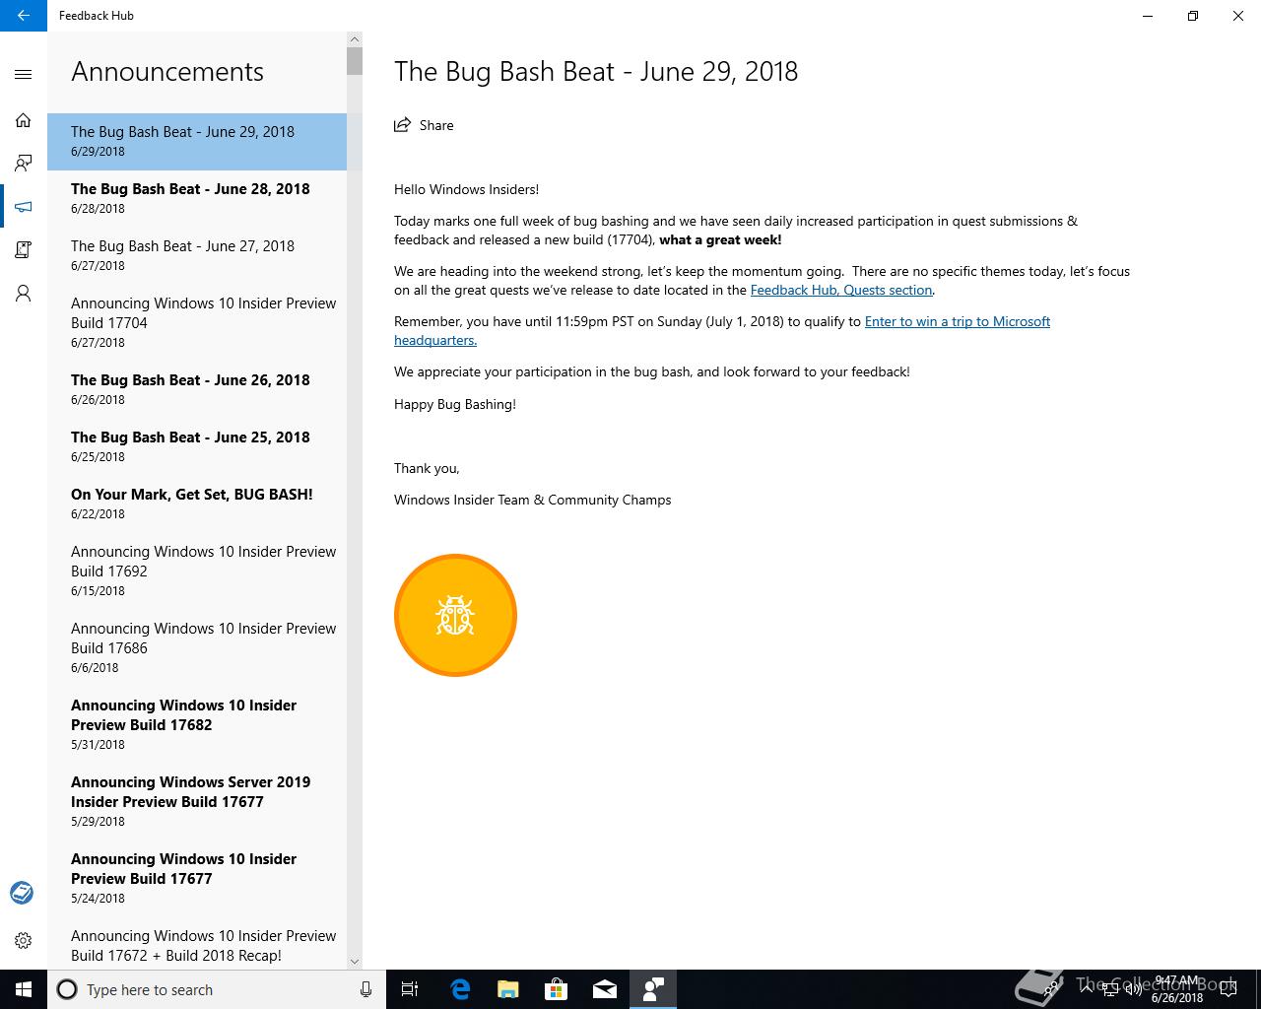Screen dimensions: 1261x1009
Task: Launch Microsoft Edge from taskbar
Action: (x=460, y=989)
